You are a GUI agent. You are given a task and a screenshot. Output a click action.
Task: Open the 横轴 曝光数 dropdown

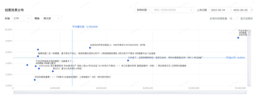click(x=51, y=19)
